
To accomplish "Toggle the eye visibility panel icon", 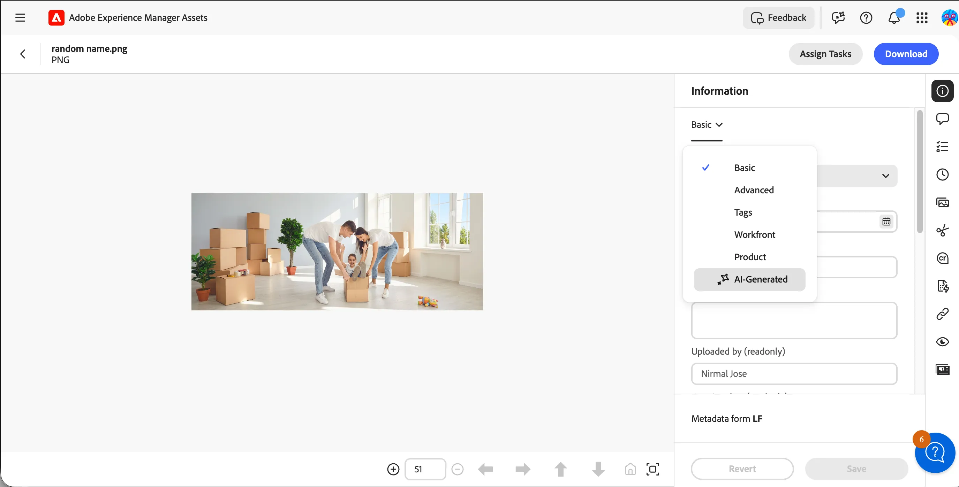I will [942, 342].
